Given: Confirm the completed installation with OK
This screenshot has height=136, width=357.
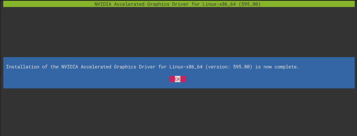Looking at the screenshot, I should (178, 79).
